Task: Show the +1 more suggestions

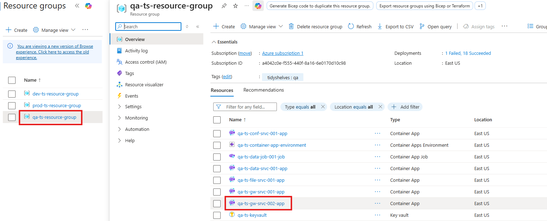Action: (x=481, y=6)
